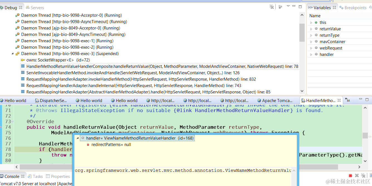This screenshot has width=372, height=186.
Task: Minimize the Debug view
Action: pos(294,6)
